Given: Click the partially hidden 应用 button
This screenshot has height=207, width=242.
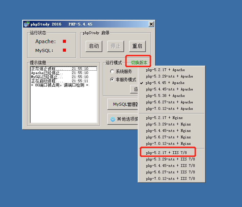Looking at the screenshot, I should point(134,89).
